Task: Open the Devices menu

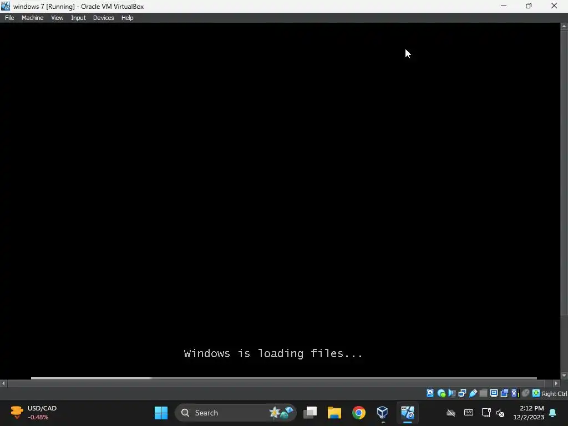Action: tap(103, 18)
